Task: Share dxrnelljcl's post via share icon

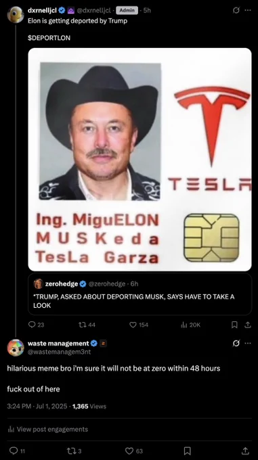Action: [248, 325]
